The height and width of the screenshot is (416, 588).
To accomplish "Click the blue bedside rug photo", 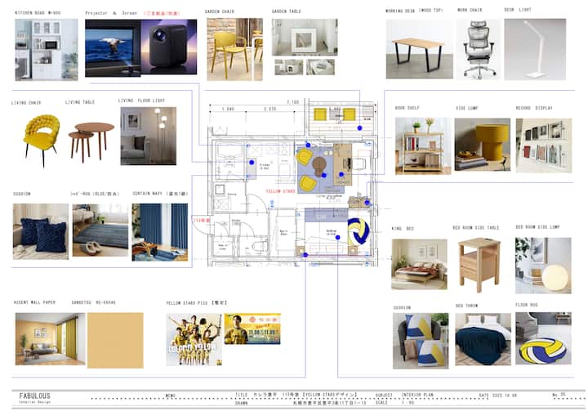I will [100, 230].
